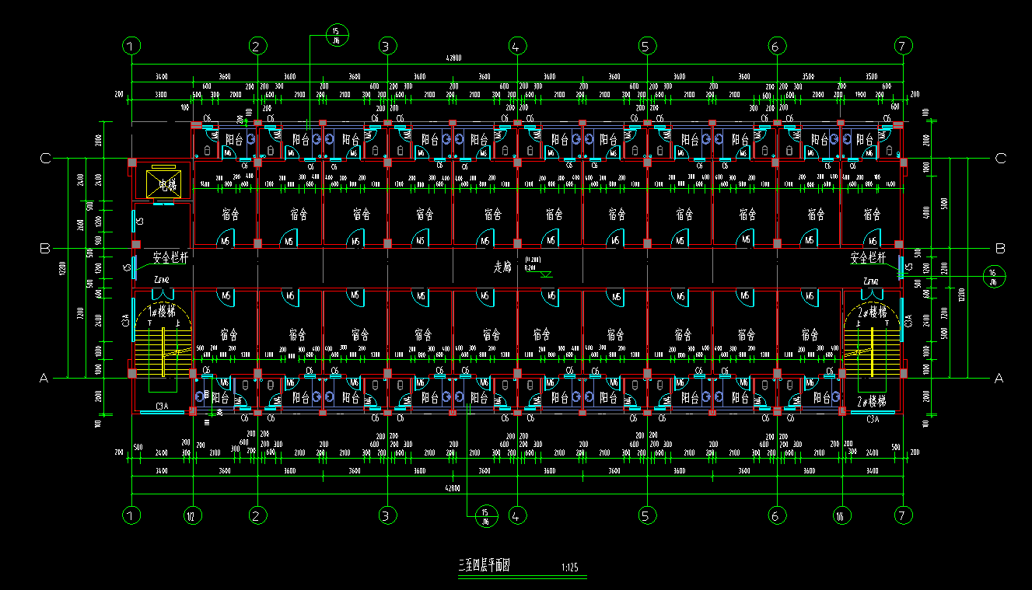This screenshot has height=590, width=1032.
Task: Click the elevation marker triangle in the corridor
Action: pyautogui.click(x=547, y=274)
